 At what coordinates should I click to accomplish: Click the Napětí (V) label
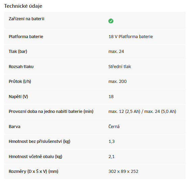pos(18,96)
